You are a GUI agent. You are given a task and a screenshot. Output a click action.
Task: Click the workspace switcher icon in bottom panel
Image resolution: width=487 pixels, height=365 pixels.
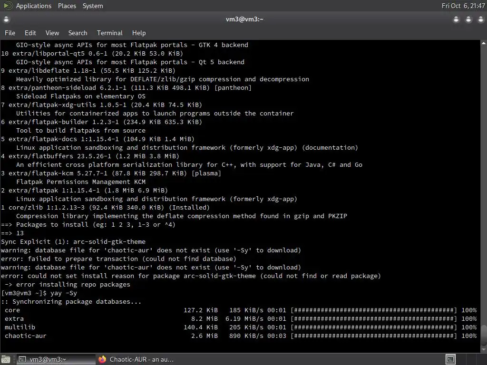[450, 359]
